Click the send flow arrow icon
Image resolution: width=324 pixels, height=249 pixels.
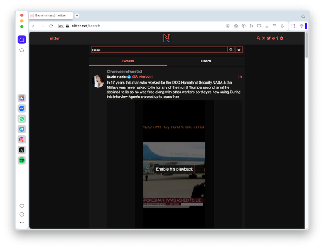point(251,26)
